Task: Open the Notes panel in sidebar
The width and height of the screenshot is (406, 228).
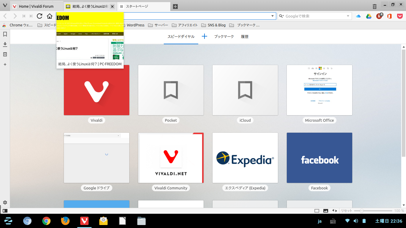Action: (x=5, y=54)
